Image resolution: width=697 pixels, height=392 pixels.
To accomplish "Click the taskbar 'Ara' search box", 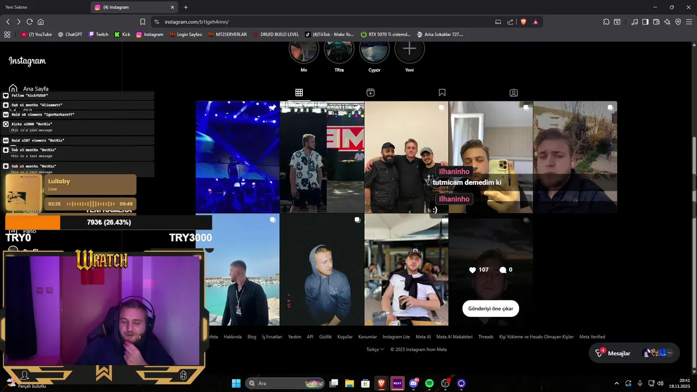I will (285, 383).
